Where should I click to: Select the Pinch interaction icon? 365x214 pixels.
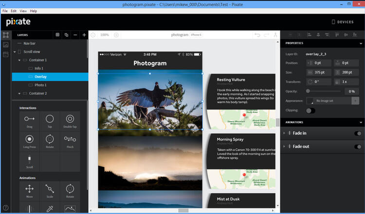coord(70,142)
